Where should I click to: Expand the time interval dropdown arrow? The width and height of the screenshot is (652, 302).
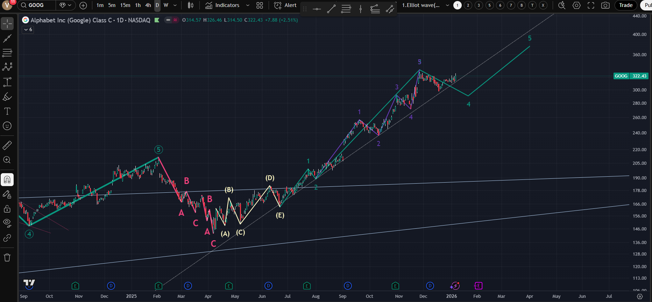point(175,5)
